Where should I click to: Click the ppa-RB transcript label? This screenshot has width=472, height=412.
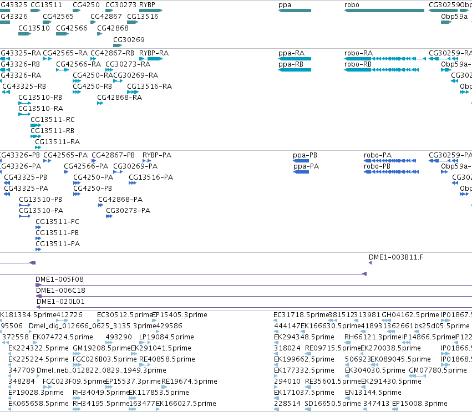pyautogui.click(x=291, y=64)
